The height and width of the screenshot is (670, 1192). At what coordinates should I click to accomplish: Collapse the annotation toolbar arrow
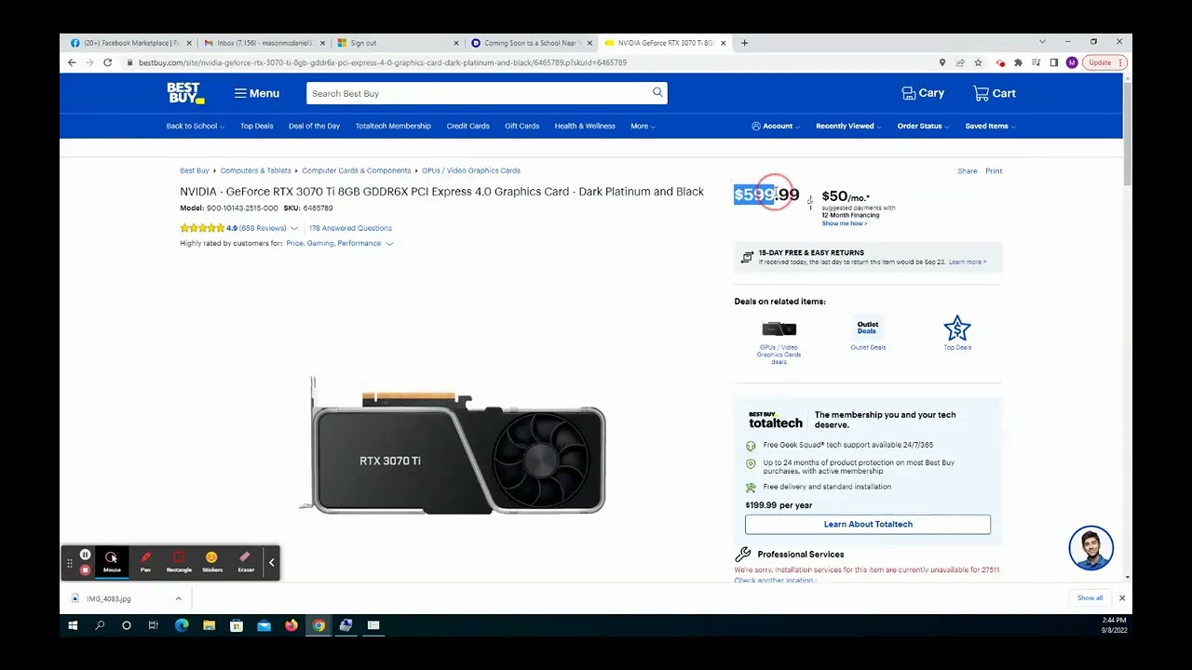click(x=272, y=562)
